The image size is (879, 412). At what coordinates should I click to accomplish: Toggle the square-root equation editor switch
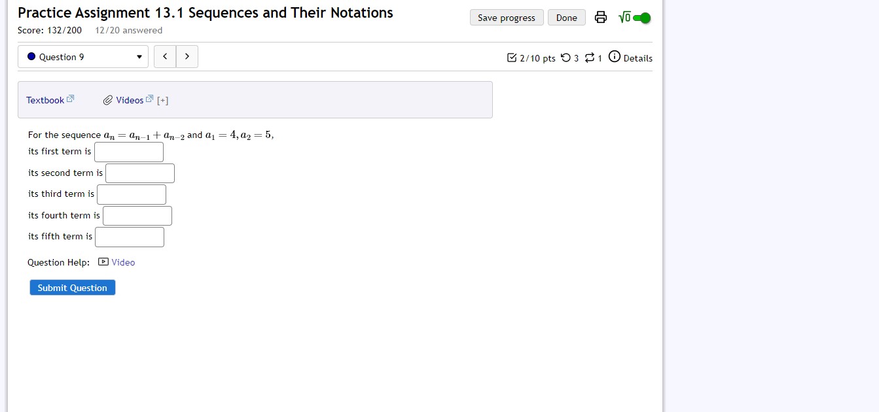click(x=624, y=17)
